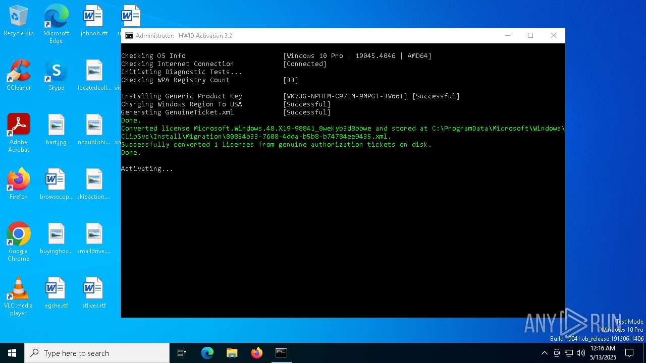Viewport: 646px width, 363px height.
Task: Click the 'Successfully converted 1 licenses' line
Action: [277, 145]
